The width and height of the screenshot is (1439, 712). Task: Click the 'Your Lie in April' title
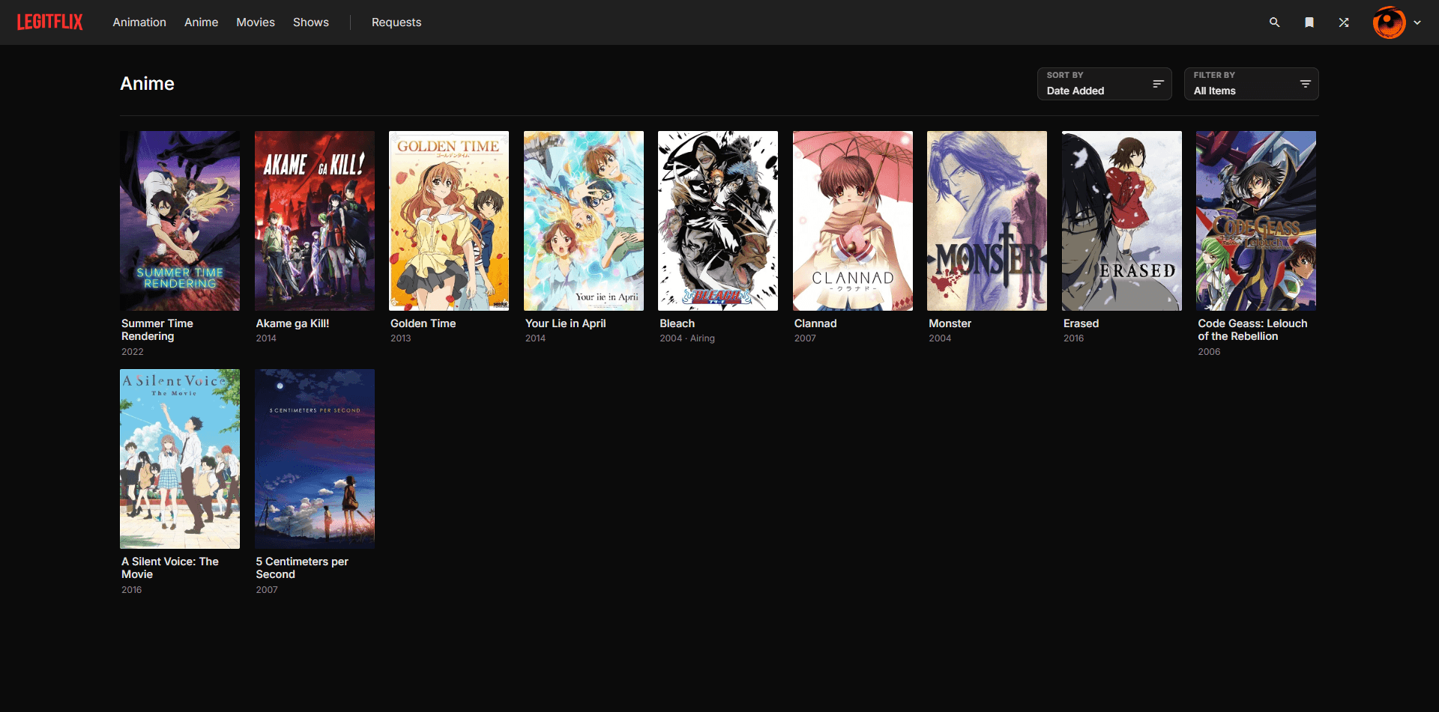click(x=565, y=323)
